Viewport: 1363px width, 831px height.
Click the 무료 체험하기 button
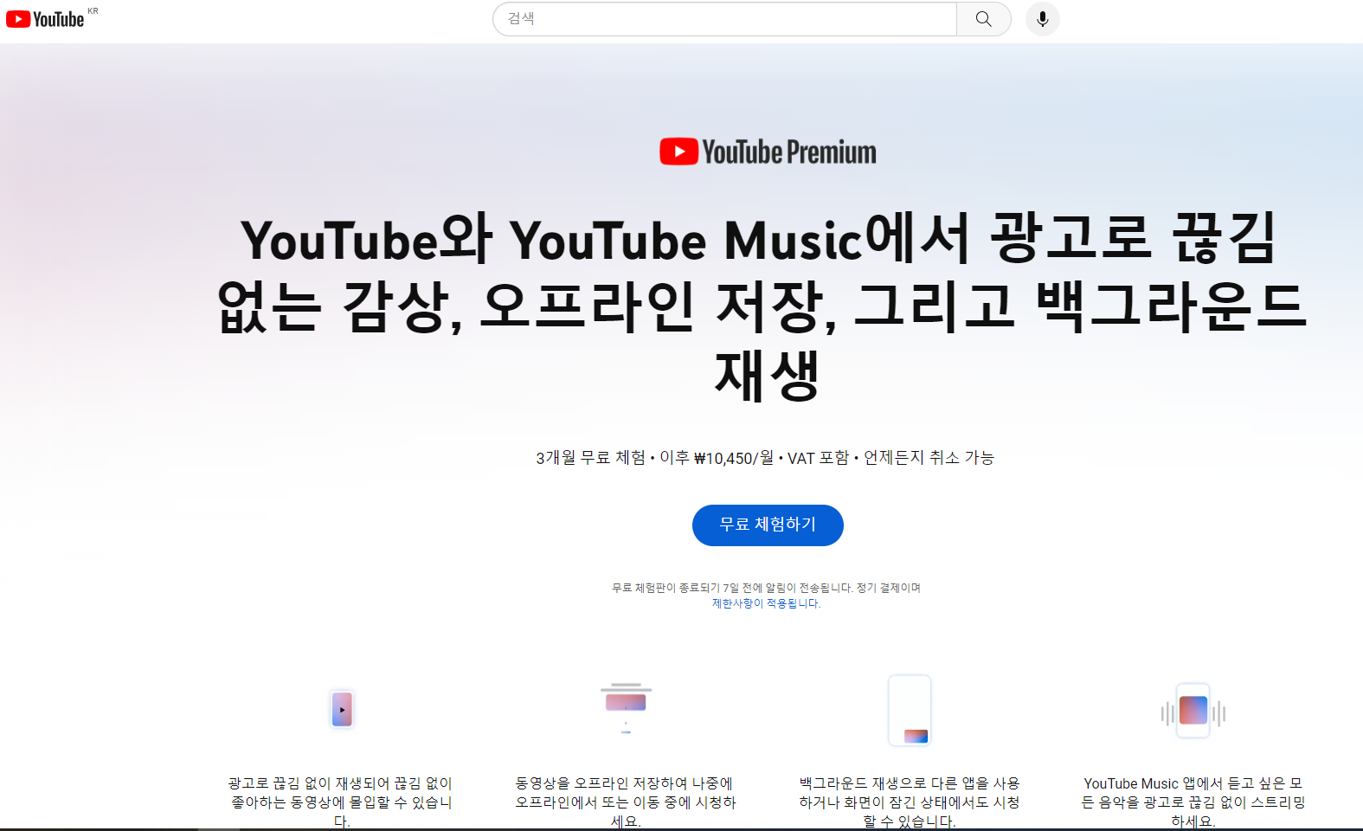[768, 525]
